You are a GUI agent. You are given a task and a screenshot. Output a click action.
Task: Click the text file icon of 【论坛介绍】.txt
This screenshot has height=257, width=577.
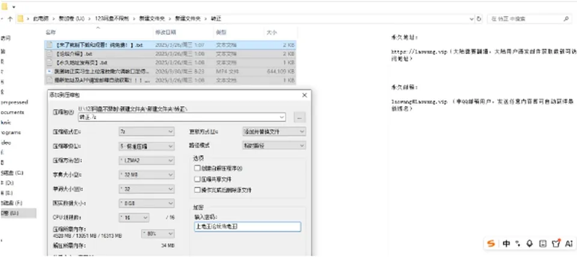(x=50, y=53)
